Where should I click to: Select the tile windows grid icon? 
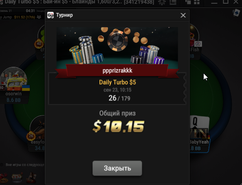197,2
